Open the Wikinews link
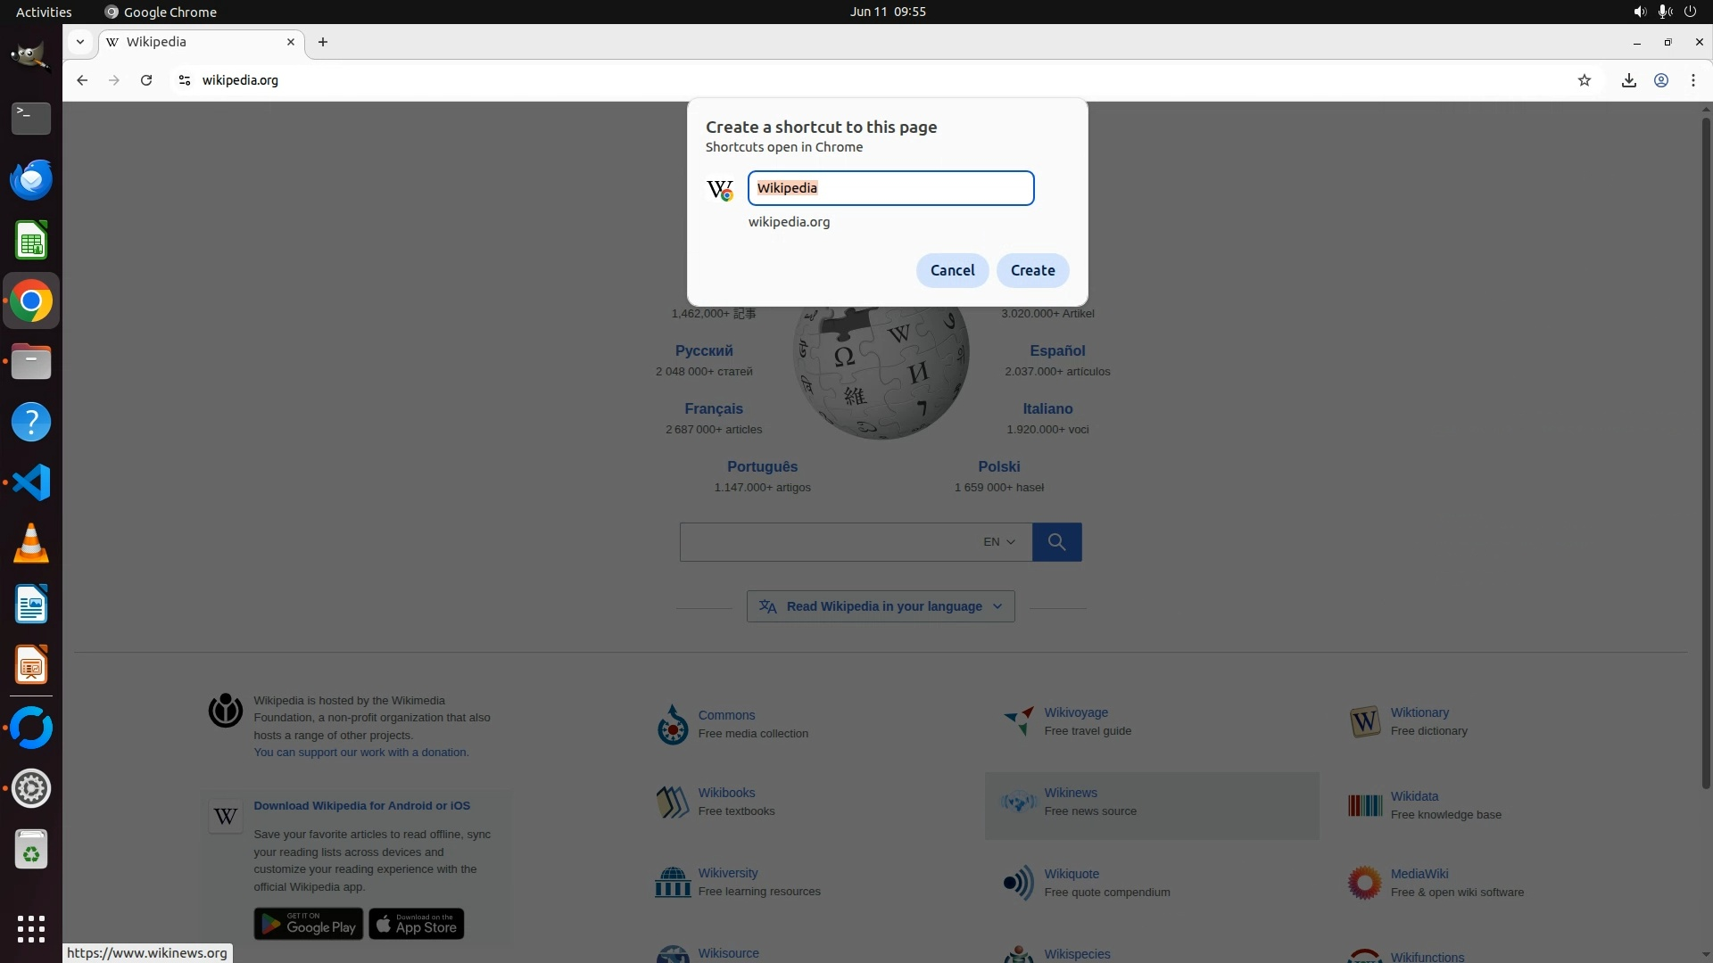The image size is (1713, 963). [1071, 793]
